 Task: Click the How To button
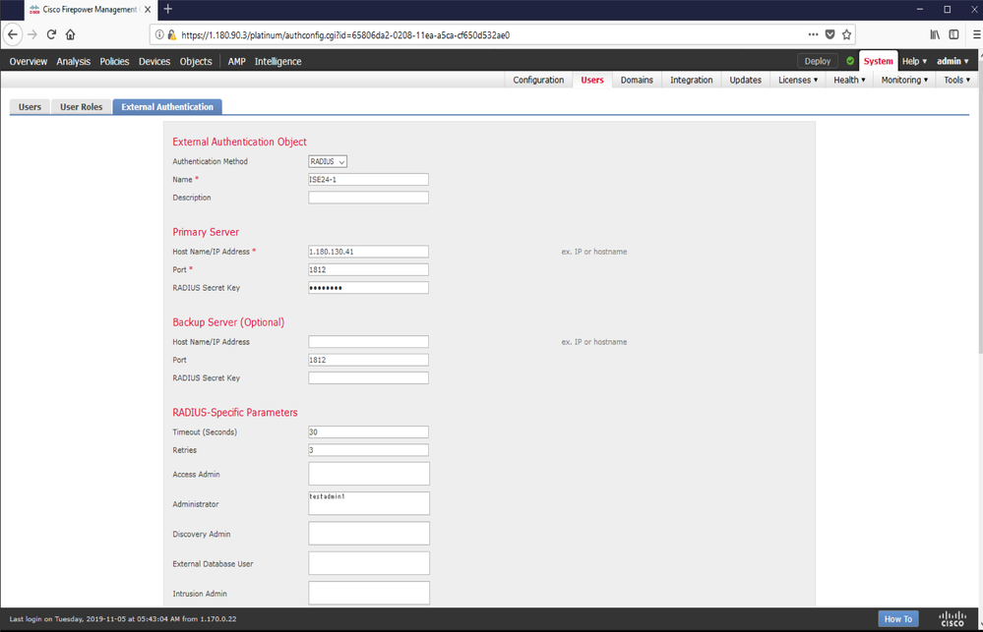click(x=897, y=619)
